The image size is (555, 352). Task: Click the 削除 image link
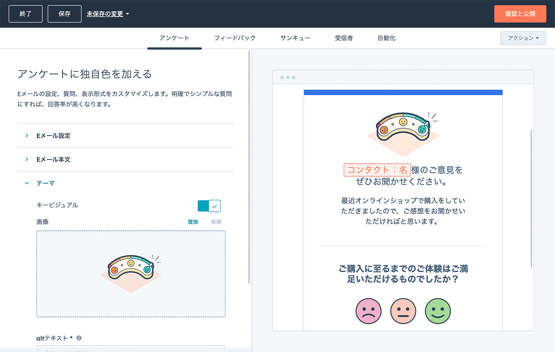(216, 222)
